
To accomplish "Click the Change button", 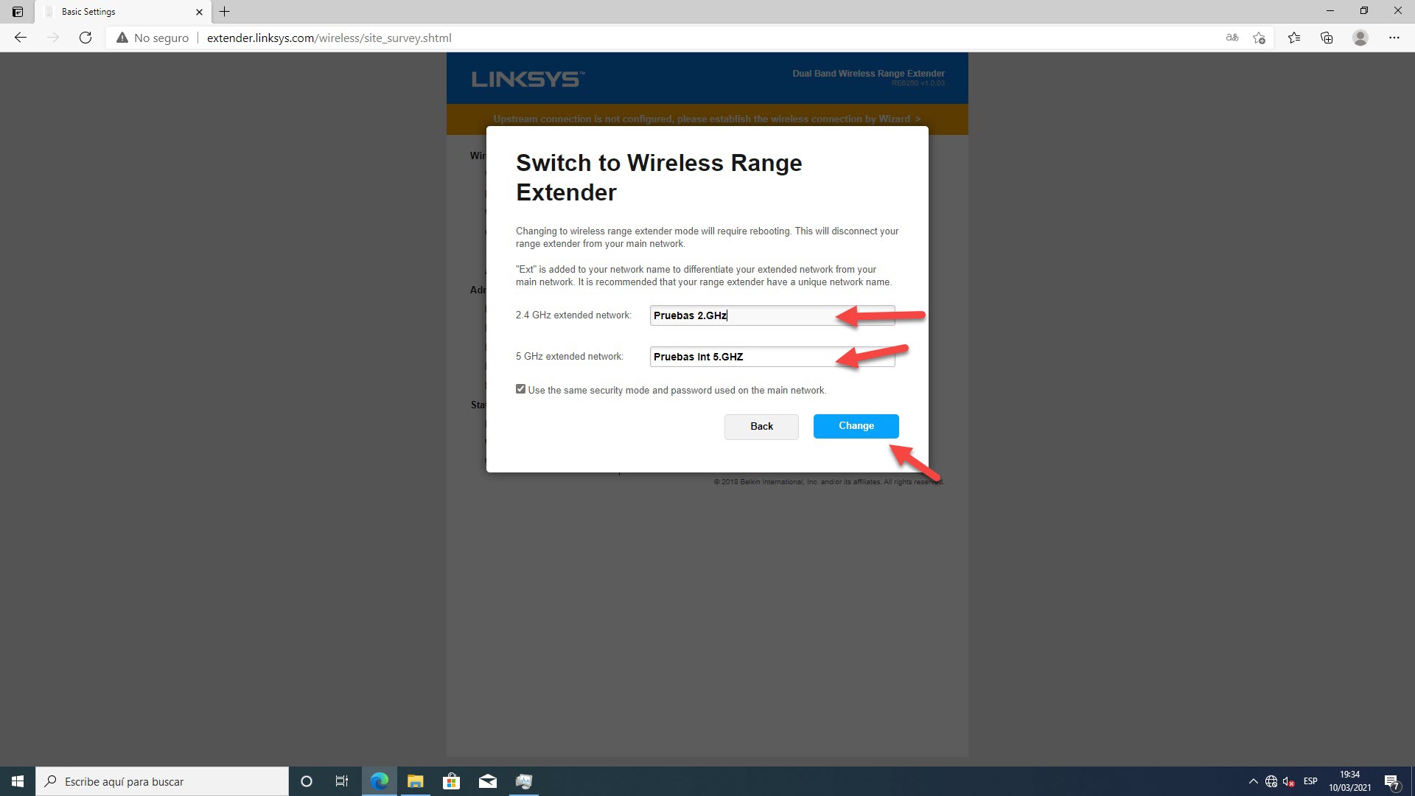I will 856,426.
